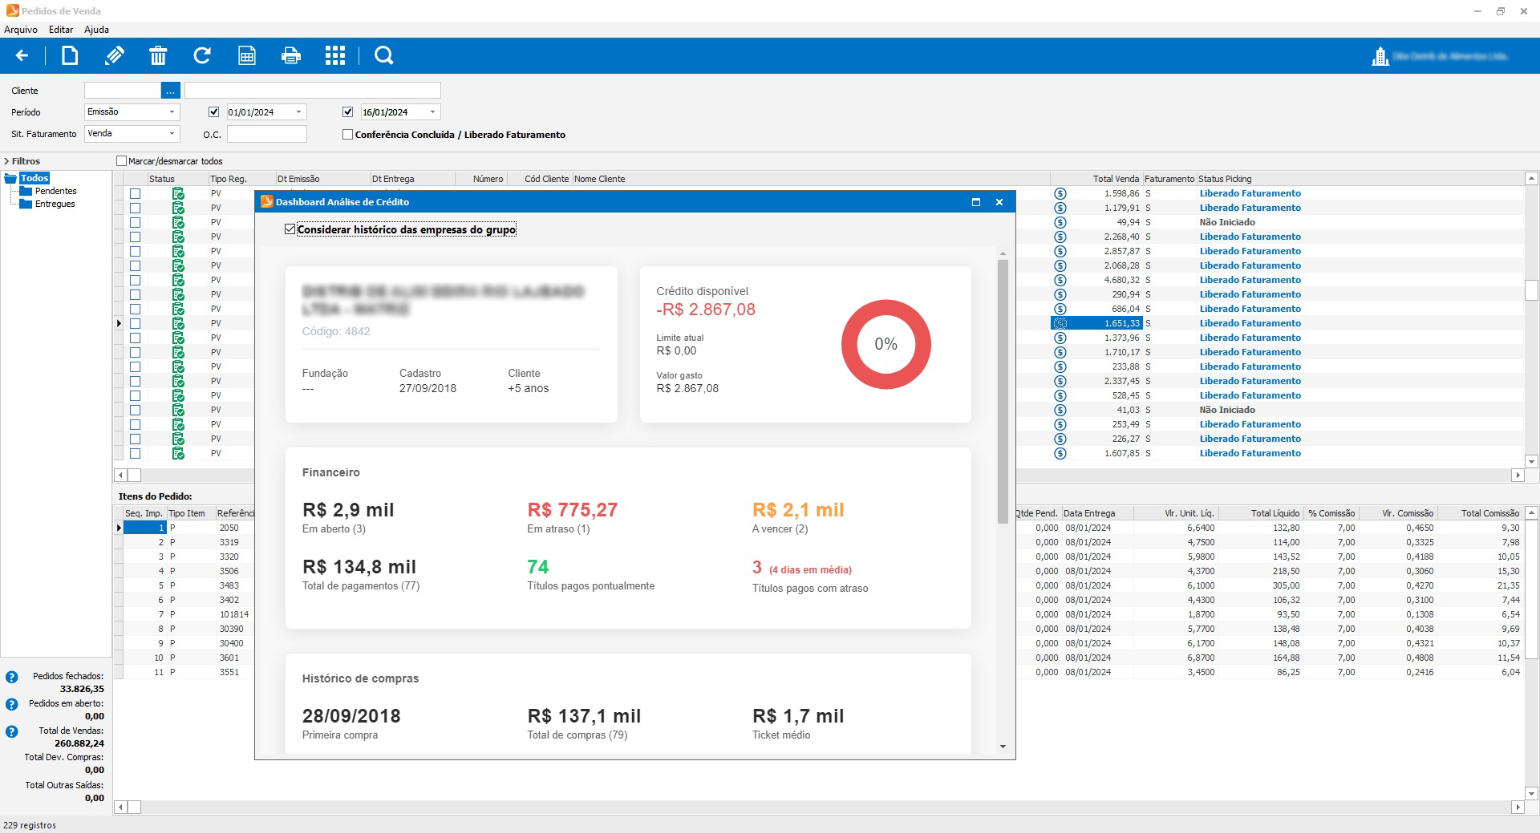Viewport: 1540px width, 834px height.
Task: Open client lookup ellipsis button
Action: point(171,91)
